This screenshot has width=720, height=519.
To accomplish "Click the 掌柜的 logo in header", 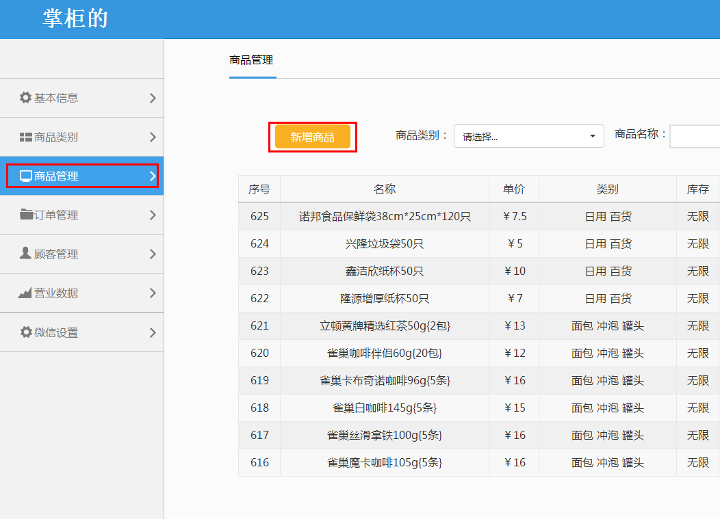I will click(75, 18).
